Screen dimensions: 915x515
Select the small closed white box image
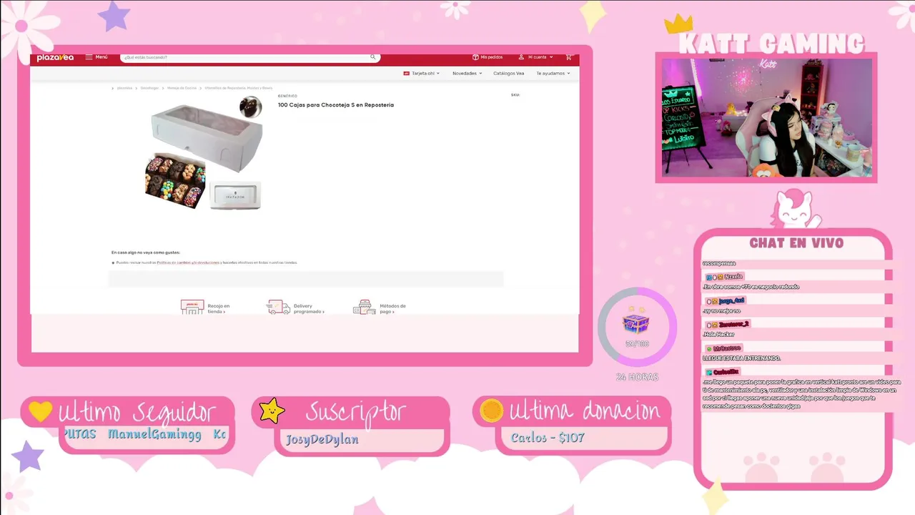click(235, 195)
